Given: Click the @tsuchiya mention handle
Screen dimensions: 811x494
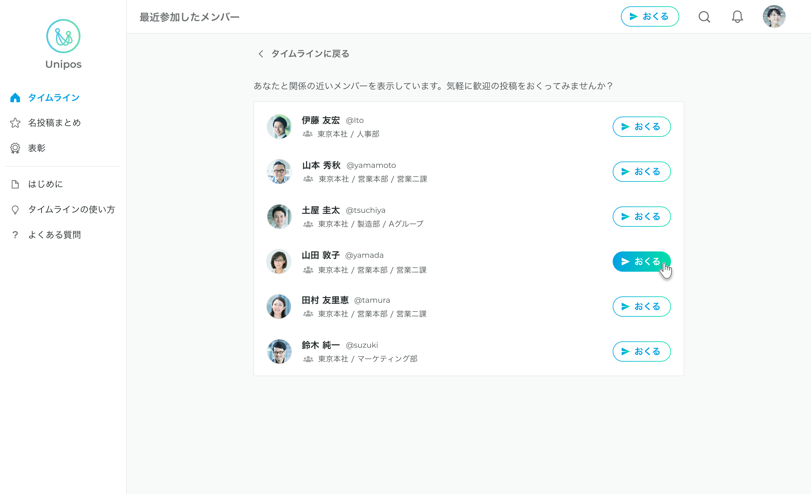Looking at the screenshot, I should tap(366, 210).
